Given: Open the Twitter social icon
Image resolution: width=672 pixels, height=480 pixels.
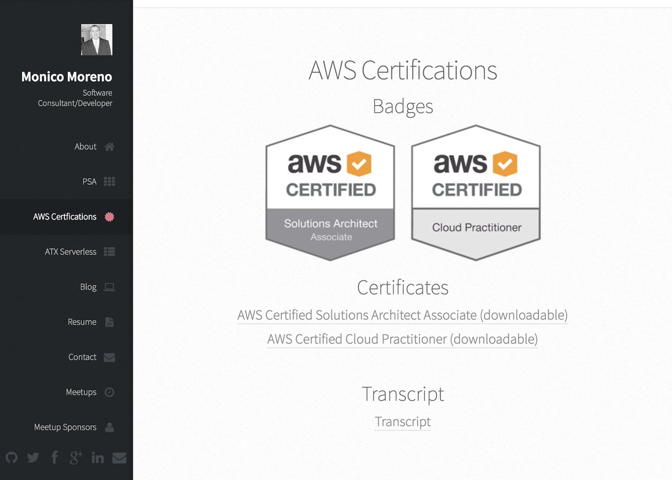Looking at the screenshot, I should (x=33, y=458).
